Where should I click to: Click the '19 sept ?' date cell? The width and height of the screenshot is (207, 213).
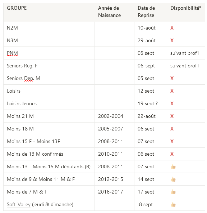151,103
